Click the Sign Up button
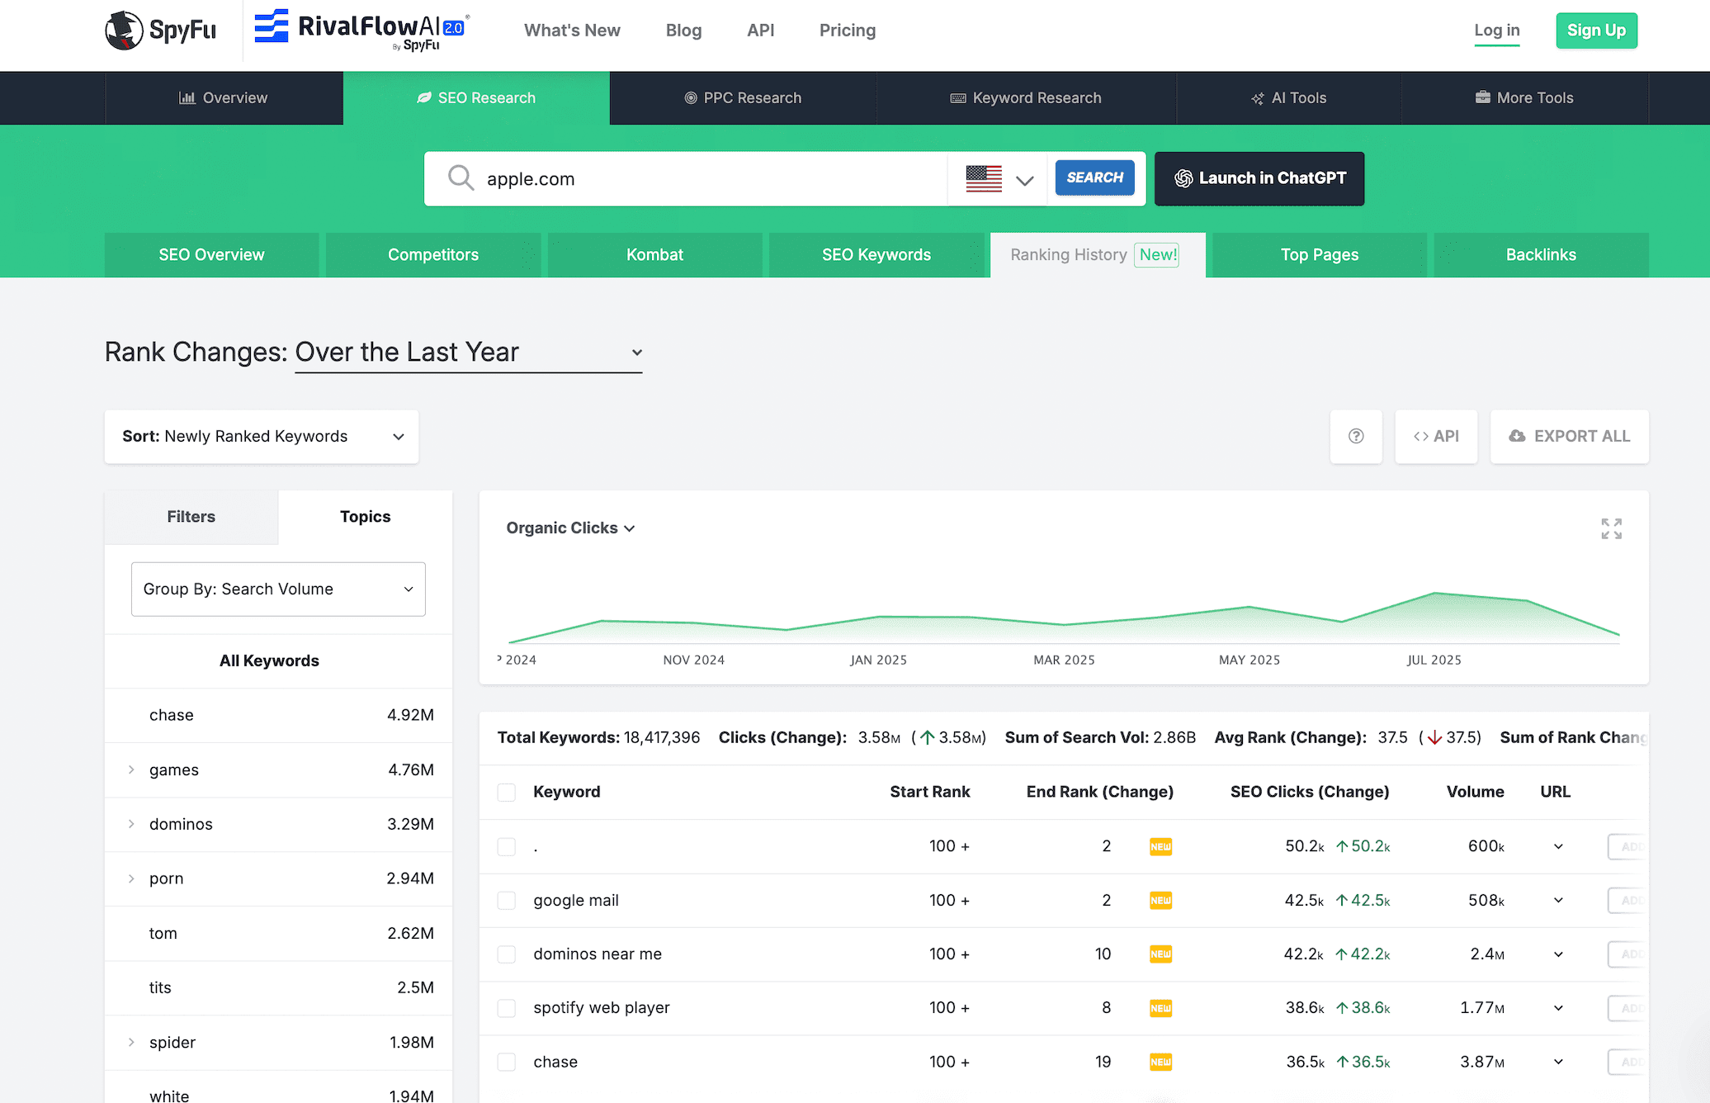This screenshot has width=1710, height=1103. click(x=1596, y=31)
